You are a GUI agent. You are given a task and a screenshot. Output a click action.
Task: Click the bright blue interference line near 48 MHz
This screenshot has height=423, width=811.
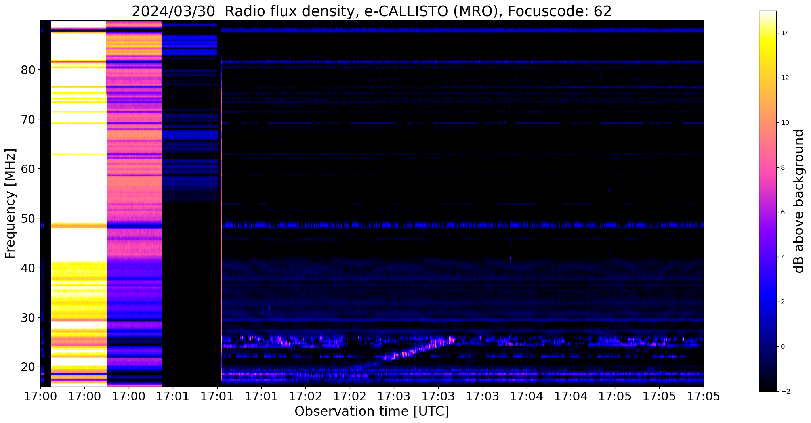point(462,225)
